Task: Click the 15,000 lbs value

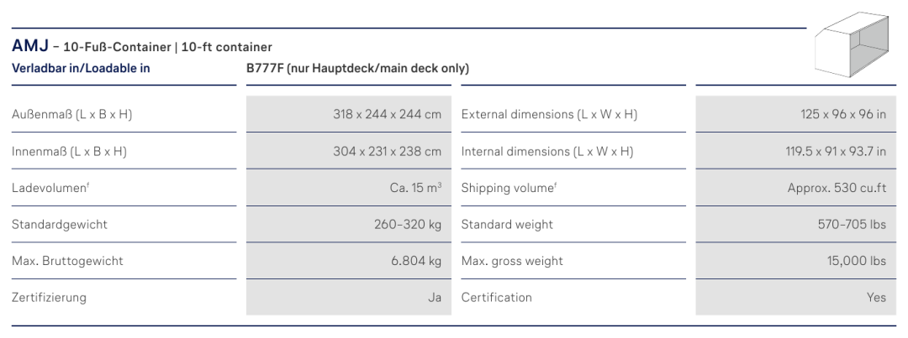Action: tap(857, 261)
